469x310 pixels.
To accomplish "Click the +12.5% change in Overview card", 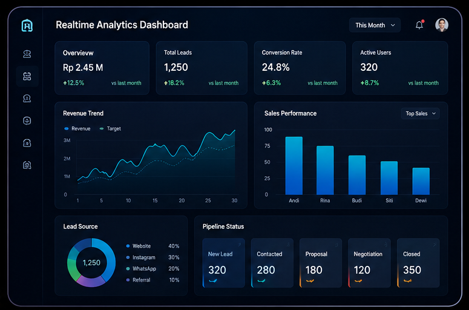I will (x=74, y=83).
